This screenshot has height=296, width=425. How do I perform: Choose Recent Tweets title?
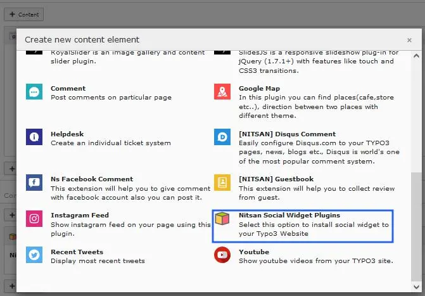point(77,252)
